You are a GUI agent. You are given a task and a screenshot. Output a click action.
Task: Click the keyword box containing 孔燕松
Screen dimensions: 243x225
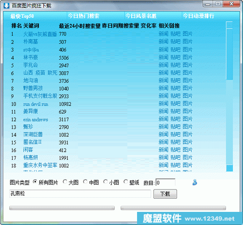pyautogui.click(x=80, y=193)
